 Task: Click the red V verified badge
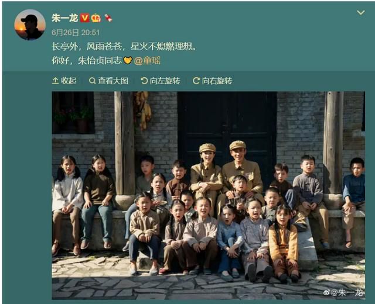coord(84,18)
